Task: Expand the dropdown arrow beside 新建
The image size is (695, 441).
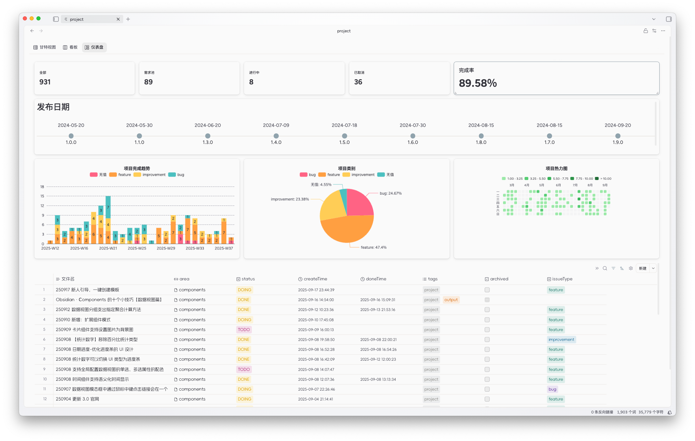Action: tap(653, 268)
